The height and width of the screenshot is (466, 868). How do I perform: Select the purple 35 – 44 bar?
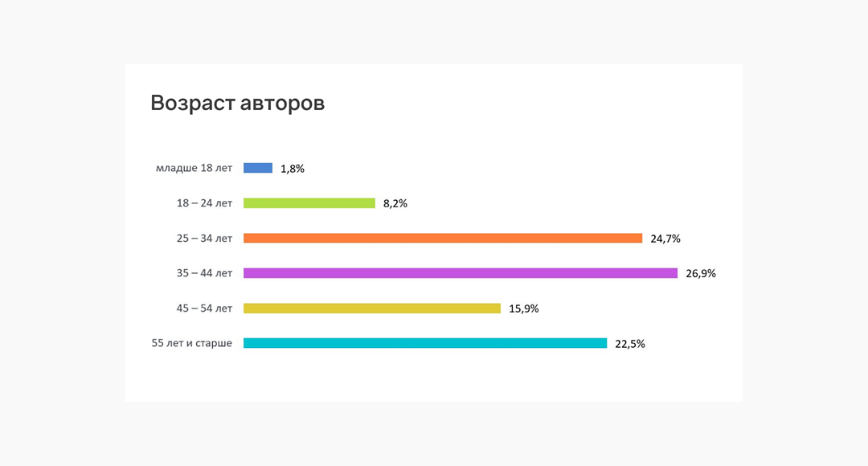click(x=461, y=273)
